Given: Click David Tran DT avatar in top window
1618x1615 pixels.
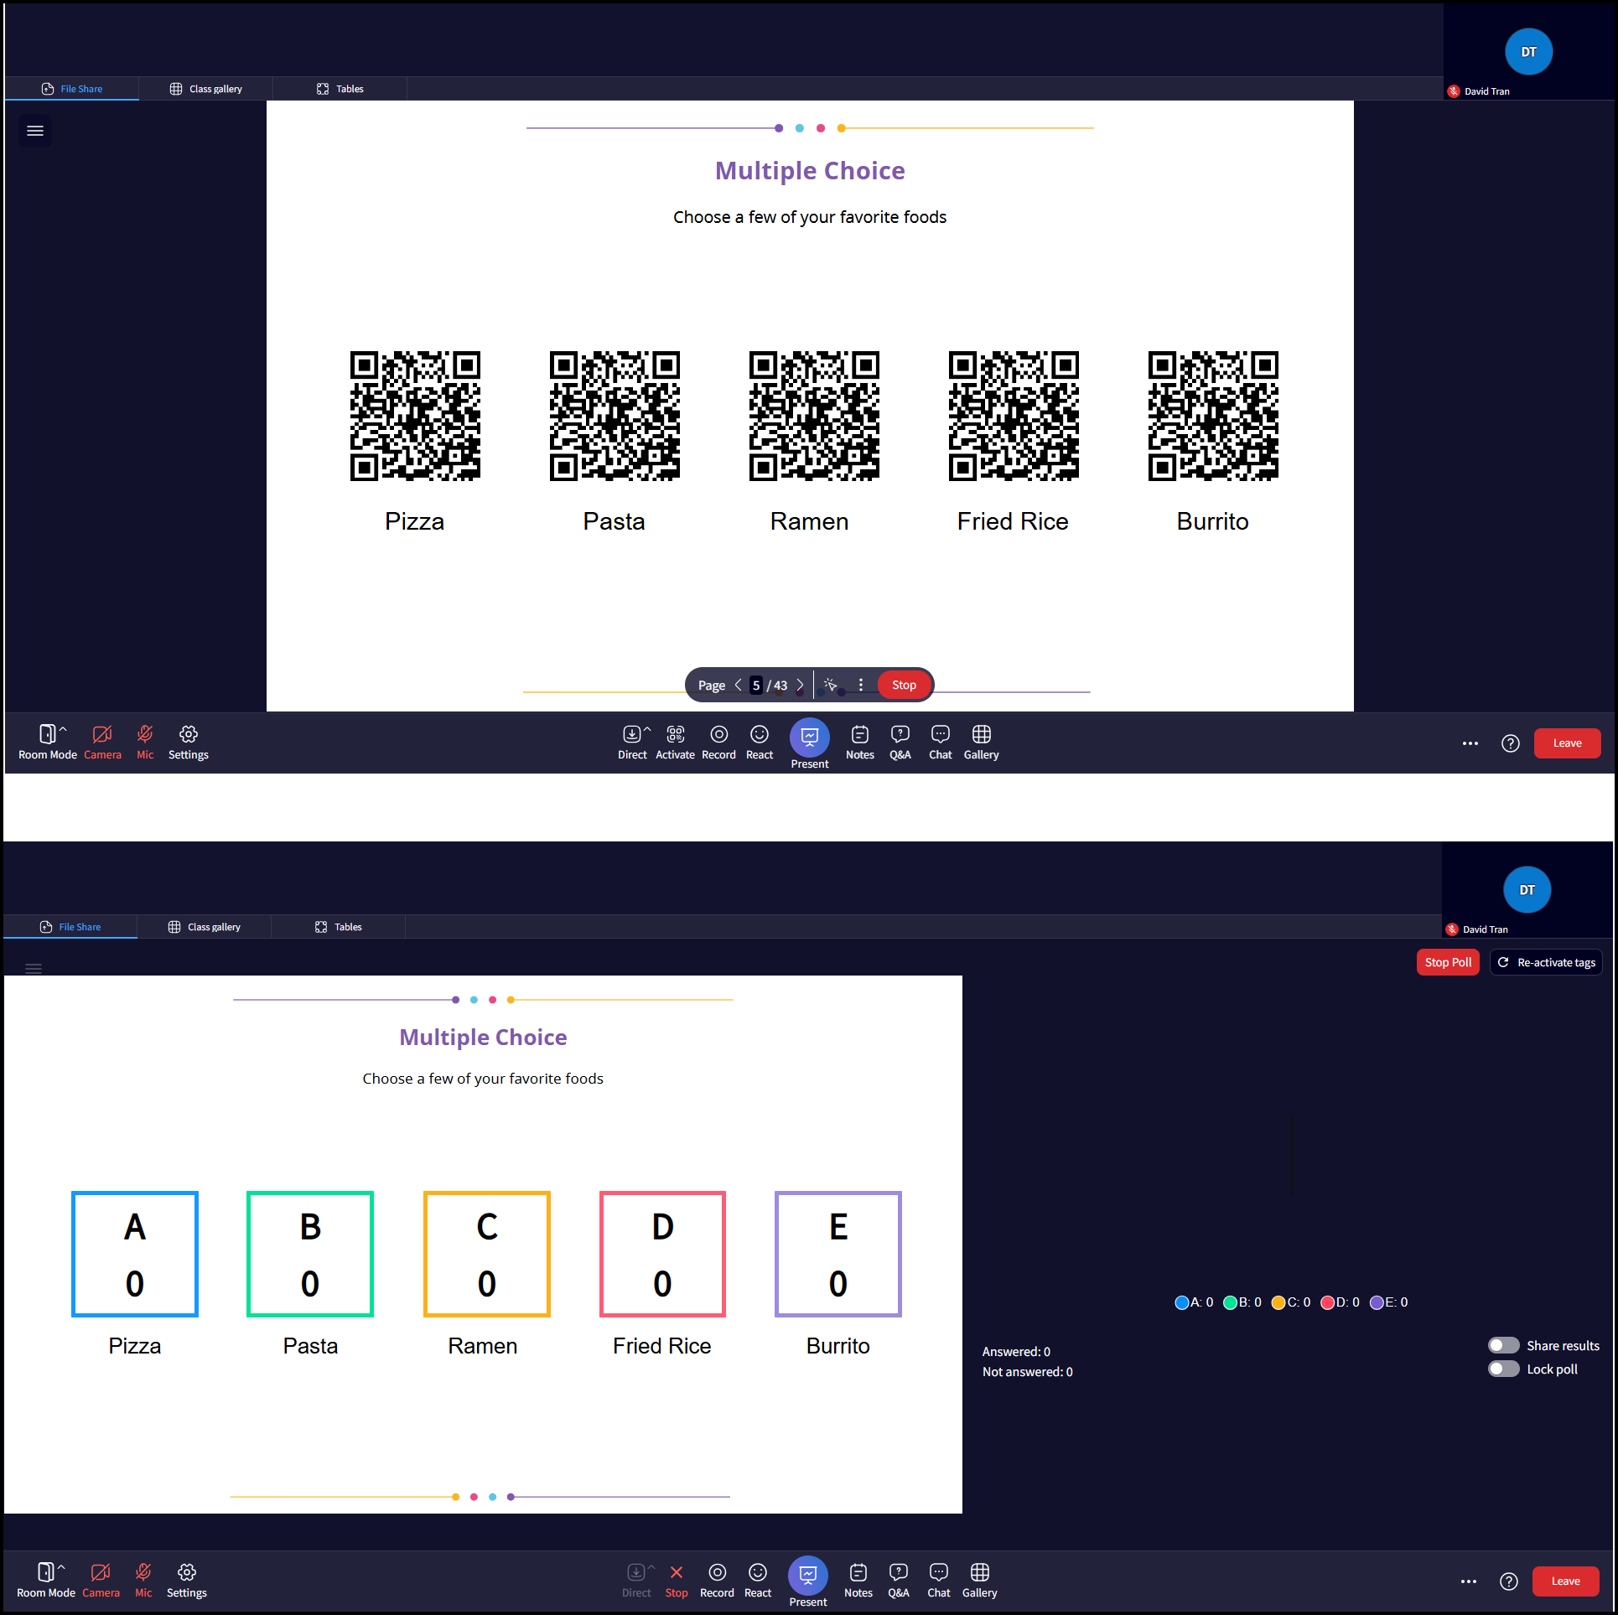Looking at the screenshot, I should pyautogui.click(x=1529, y=52).
